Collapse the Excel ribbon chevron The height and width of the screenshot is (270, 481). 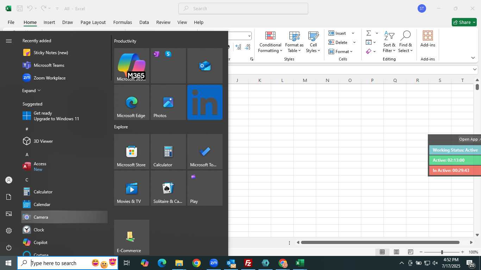473,58
